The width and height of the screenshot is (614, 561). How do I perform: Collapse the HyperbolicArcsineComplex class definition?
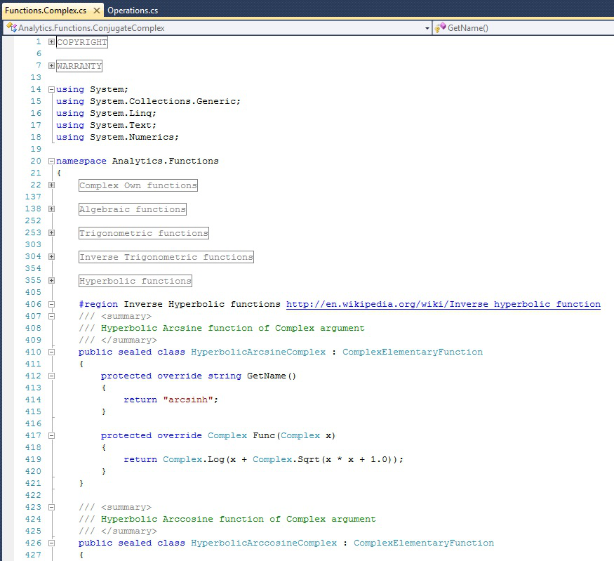coord(51,352)
